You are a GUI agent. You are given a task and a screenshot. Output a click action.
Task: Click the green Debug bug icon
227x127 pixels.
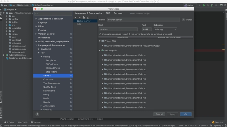coord(204,5)
